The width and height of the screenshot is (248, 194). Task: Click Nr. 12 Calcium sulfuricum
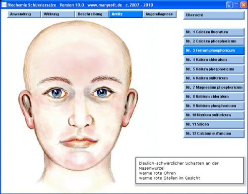point(214,134)
